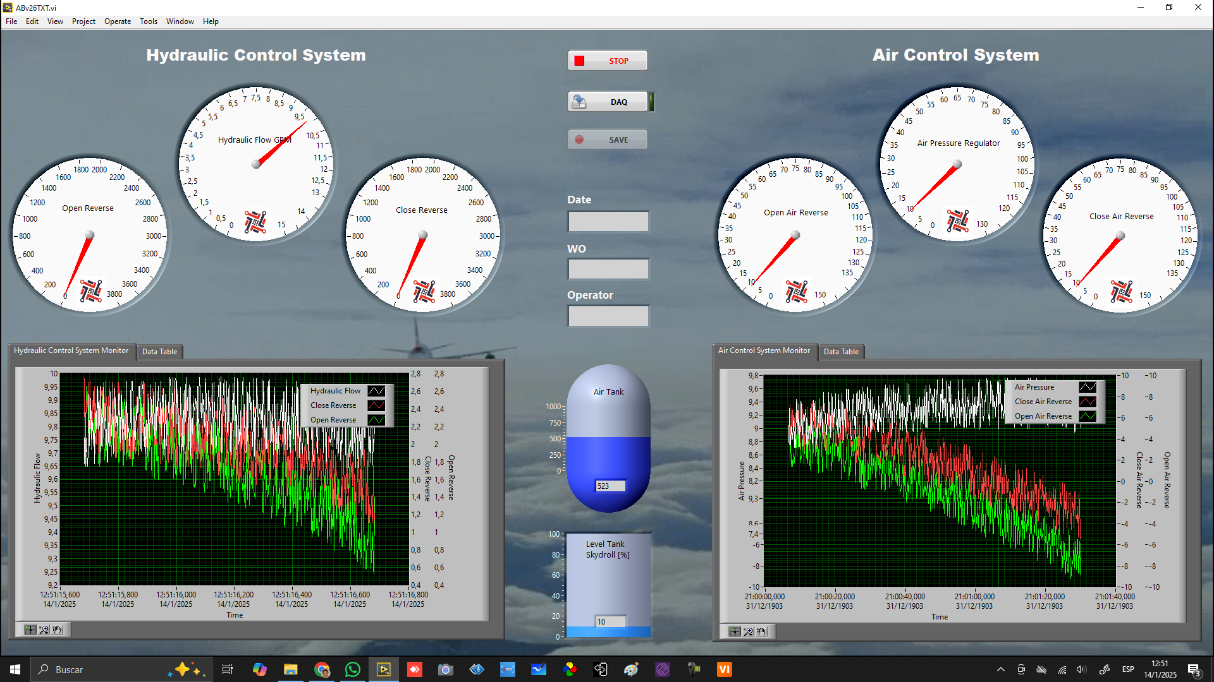The image size is (1214, 682).
Task: Select cursor crosshair tool on hydraulic graph palette
Action: point(30,630)
